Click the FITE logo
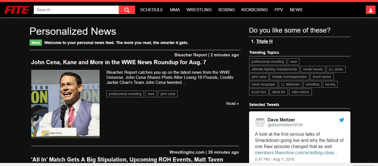The image size is (378, 166). pos(17,10)
